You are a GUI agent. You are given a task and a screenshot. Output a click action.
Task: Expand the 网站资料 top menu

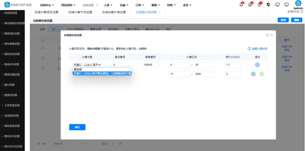68,5
